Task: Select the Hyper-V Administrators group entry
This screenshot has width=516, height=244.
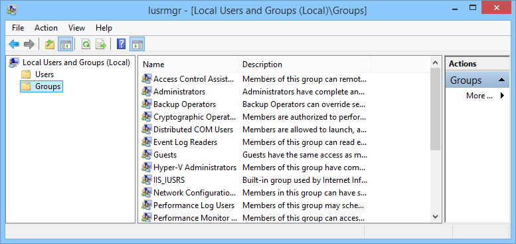Action: coord(195,168)
